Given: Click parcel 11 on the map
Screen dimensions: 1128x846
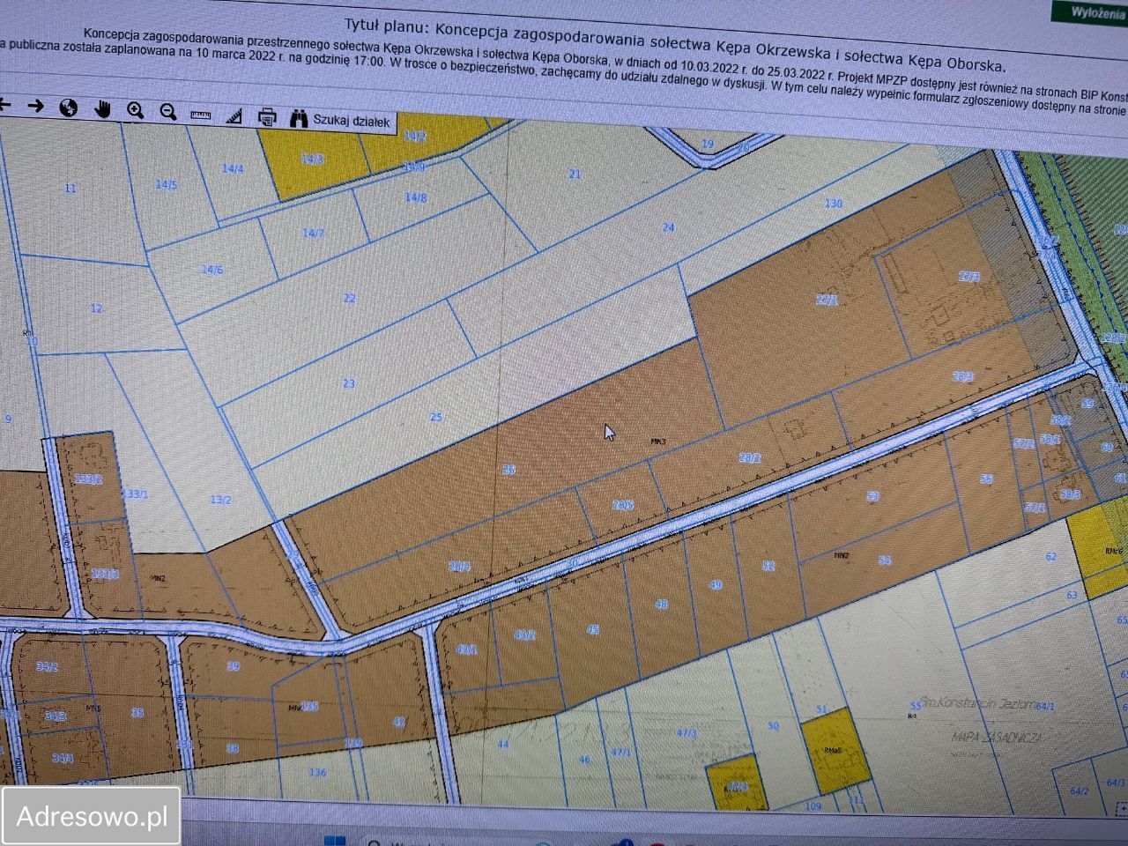Looking at the screenshot, I should pos(70,188).
